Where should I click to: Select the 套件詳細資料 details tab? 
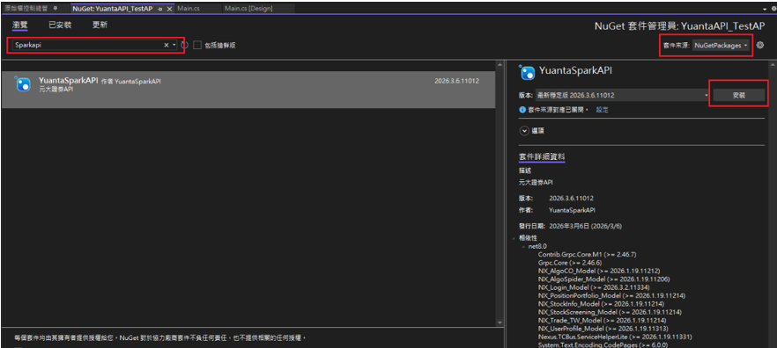click(x=542, y=156)
